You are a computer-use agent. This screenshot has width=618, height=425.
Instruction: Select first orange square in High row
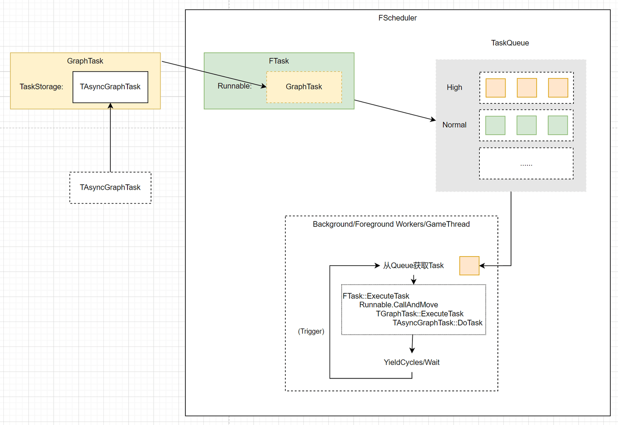pos(495,88)
